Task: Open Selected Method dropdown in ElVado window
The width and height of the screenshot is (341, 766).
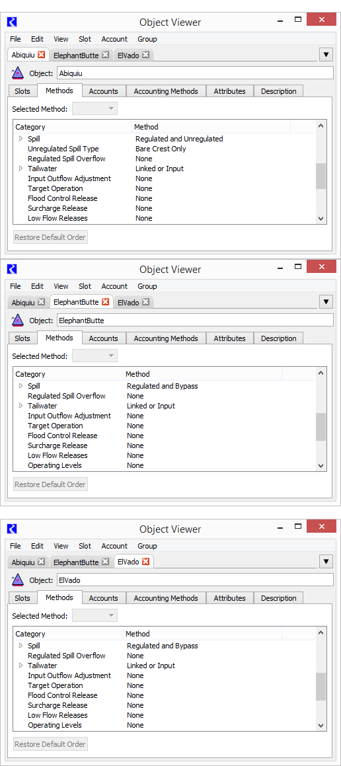Action: [95, 615]
